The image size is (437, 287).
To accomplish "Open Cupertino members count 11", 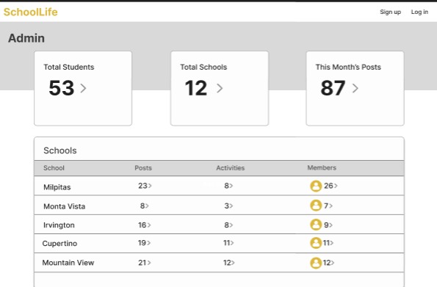I will pos(328,243).
